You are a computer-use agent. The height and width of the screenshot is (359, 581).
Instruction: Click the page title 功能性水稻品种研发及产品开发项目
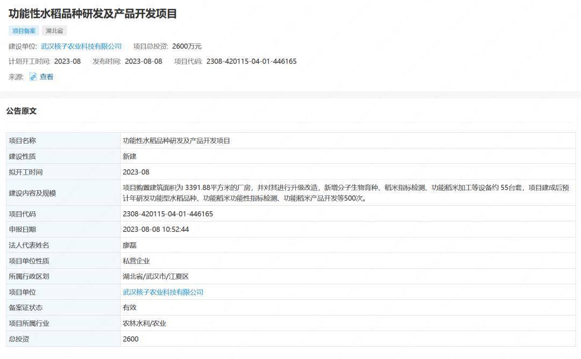tap(93, 14)
